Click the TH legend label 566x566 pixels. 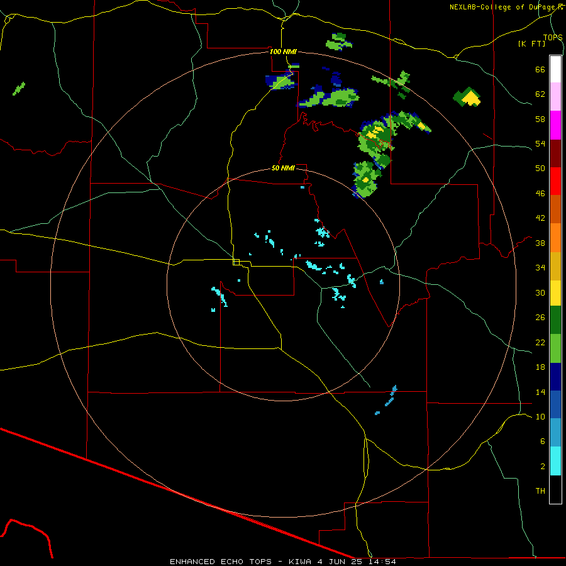pyautogui.click(x=540, y=491)
